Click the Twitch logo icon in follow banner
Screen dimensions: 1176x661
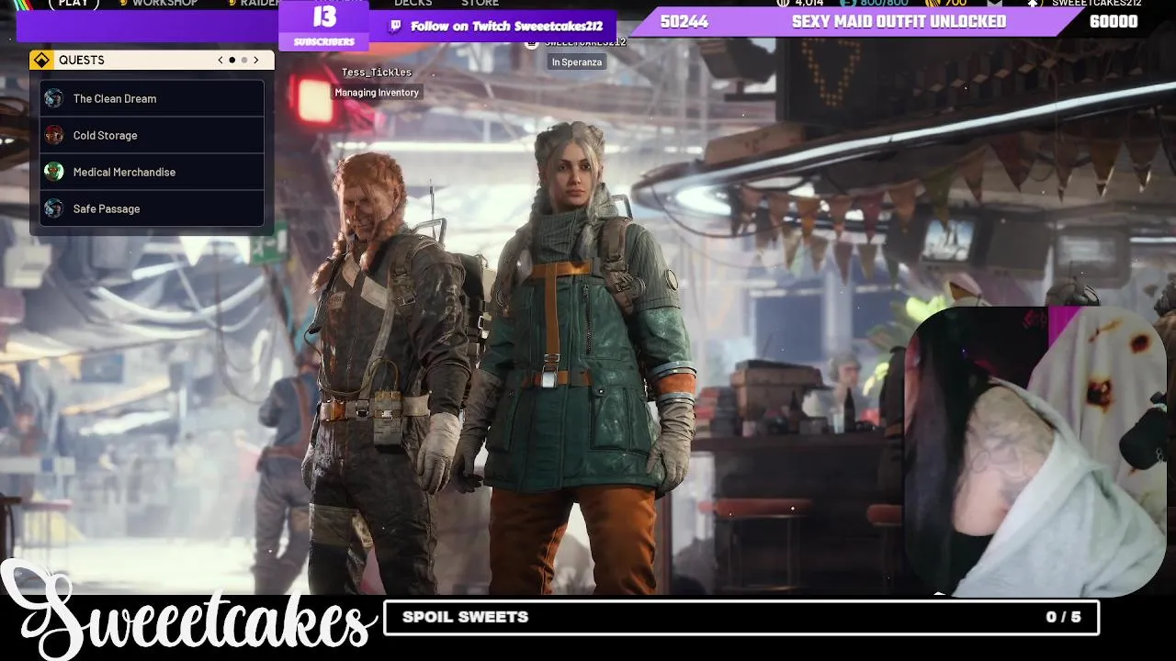[x=396, y=26]
